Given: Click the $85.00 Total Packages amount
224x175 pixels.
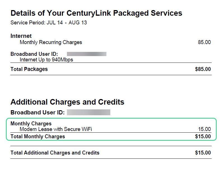Looking at the screenshot, I should point(203,69).
